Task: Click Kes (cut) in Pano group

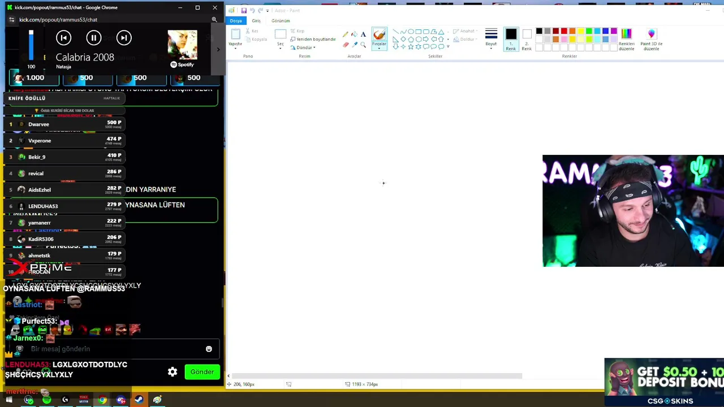Action: [x=252, y=31]
